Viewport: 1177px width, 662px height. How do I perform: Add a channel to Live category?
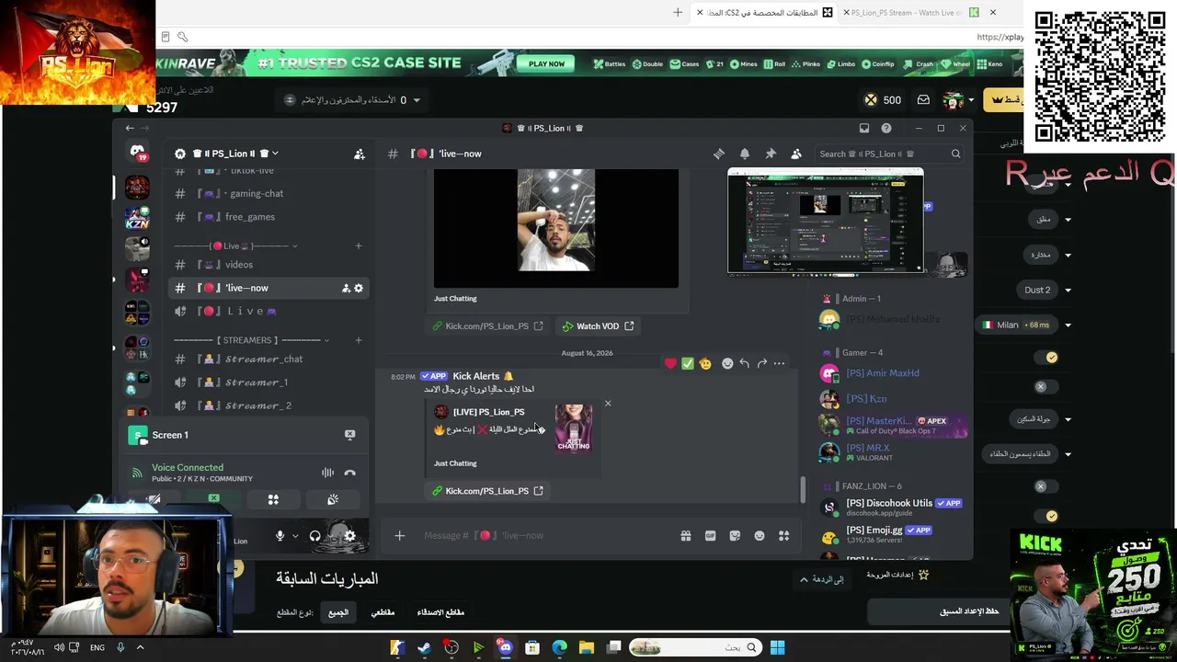click(x=359, y=245)
